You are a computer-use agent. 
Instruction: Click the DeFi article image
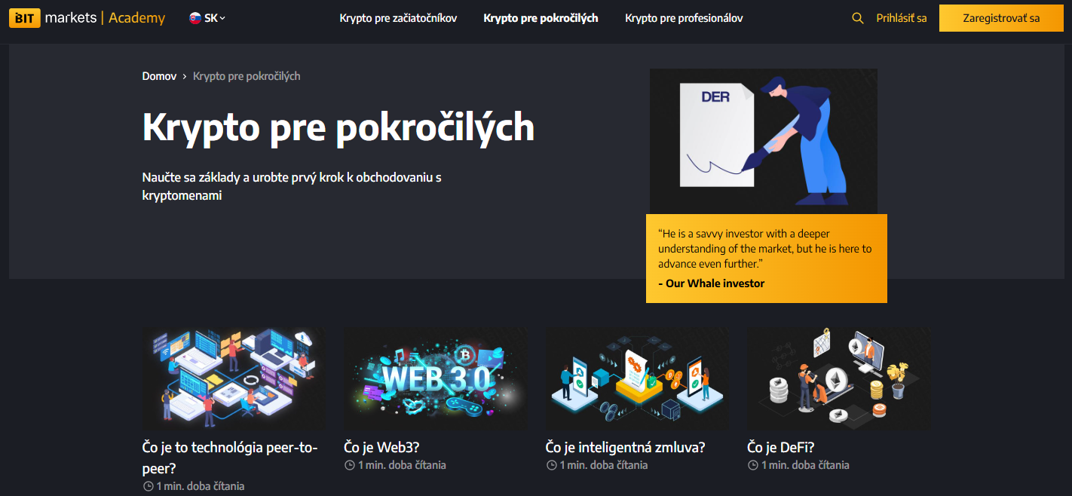coord(839,378)
